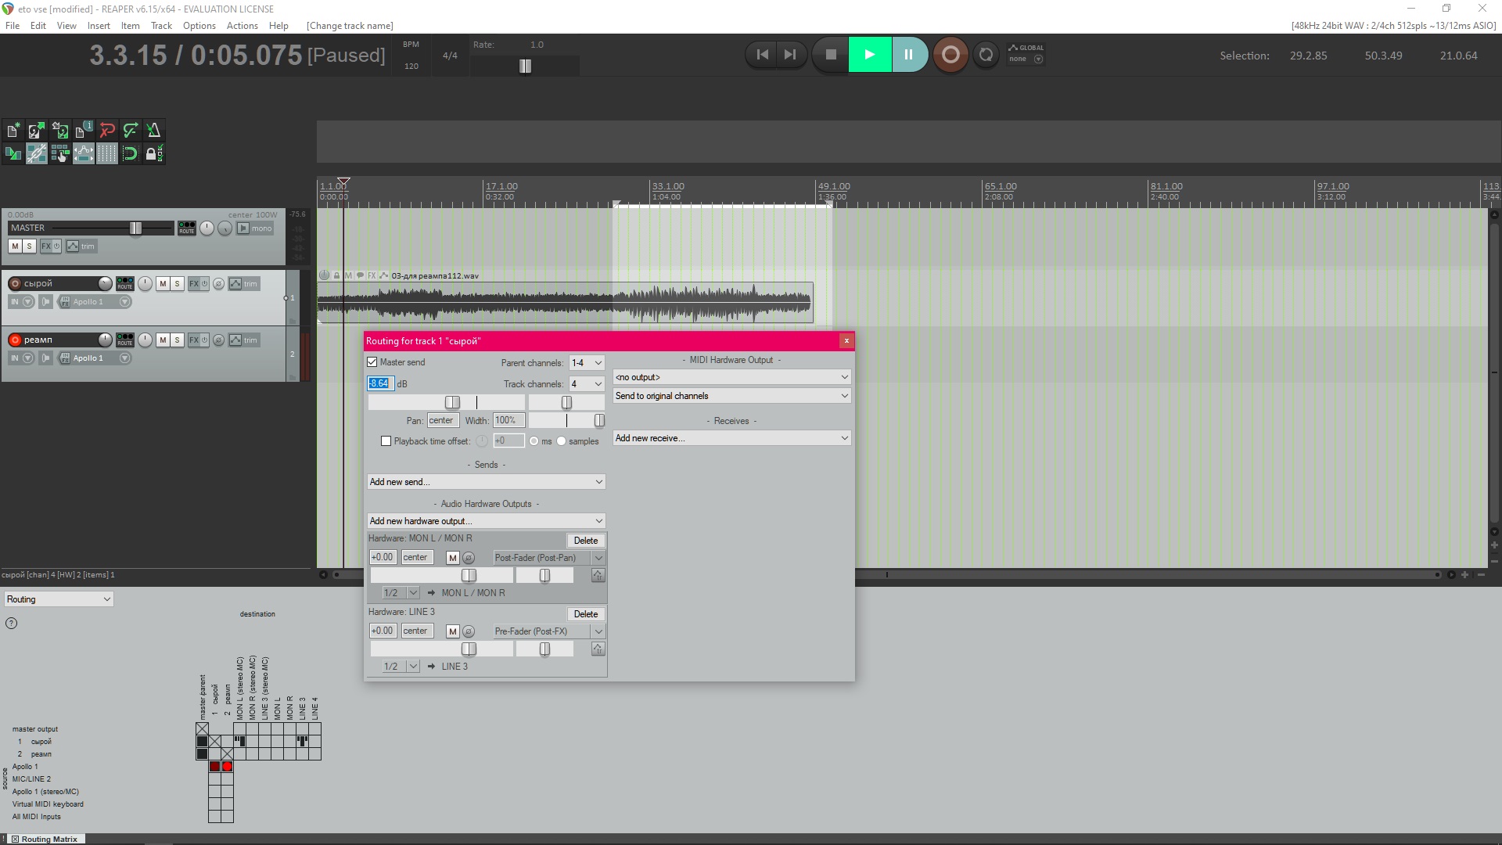Toggle the metronome icon
The height and width of the screenshot is (845, 1502).
click(x=154, y=131)
